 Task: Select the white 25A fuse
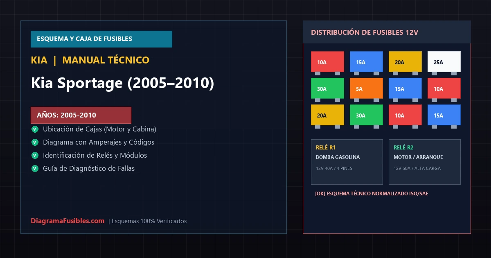click(444, 62)
